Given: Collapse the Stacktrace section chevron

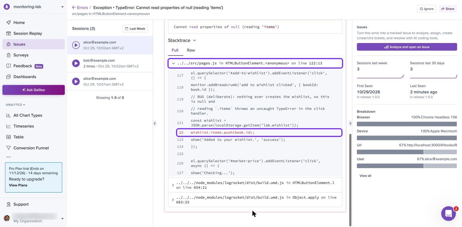Looking at the screenshot, I should (x=194, y=40).
